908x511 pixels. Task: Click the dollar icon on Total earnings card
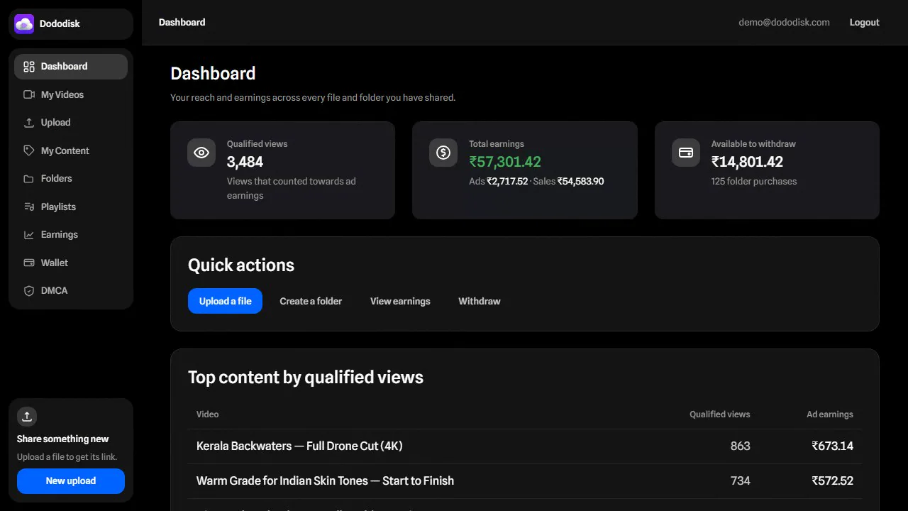tap(443, 153)
